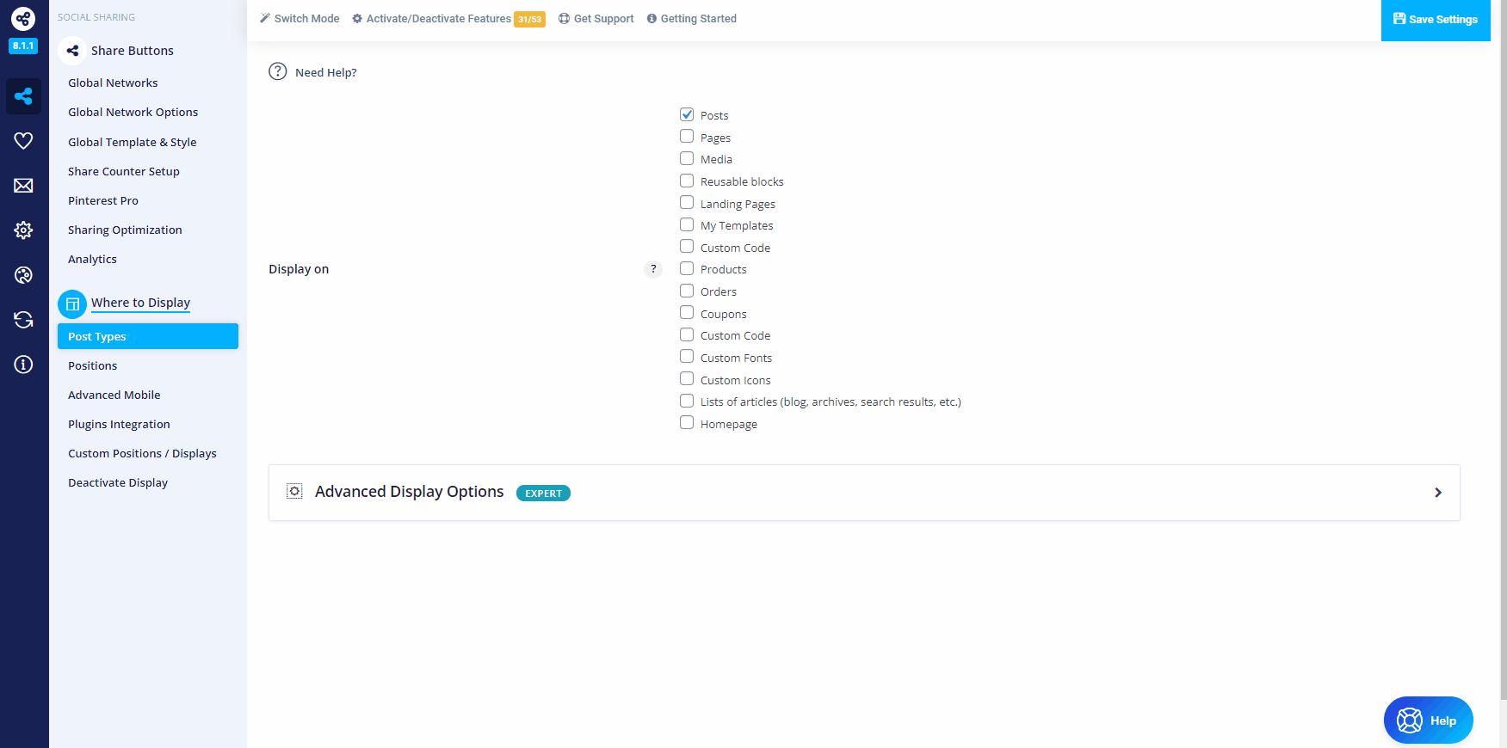Click the Save Settings button

tap(1435, 20)
